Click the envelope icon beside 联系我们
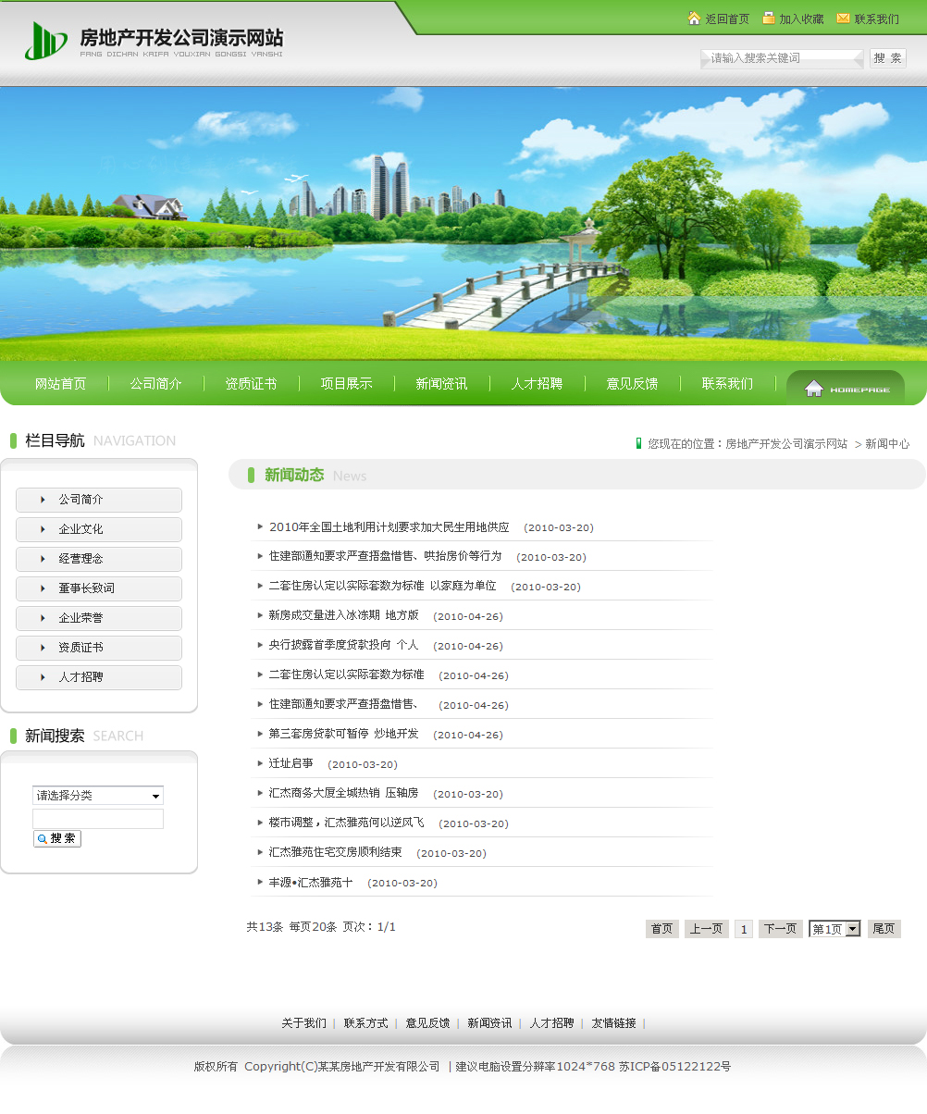Screen dimensions: 927x1114 pyautogui.click(x=843, y=19)
